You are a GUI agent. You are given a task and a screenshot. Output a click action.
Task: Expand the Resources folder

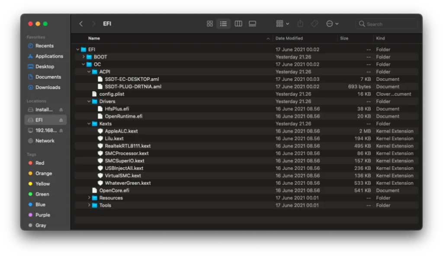tap(89, 198)
